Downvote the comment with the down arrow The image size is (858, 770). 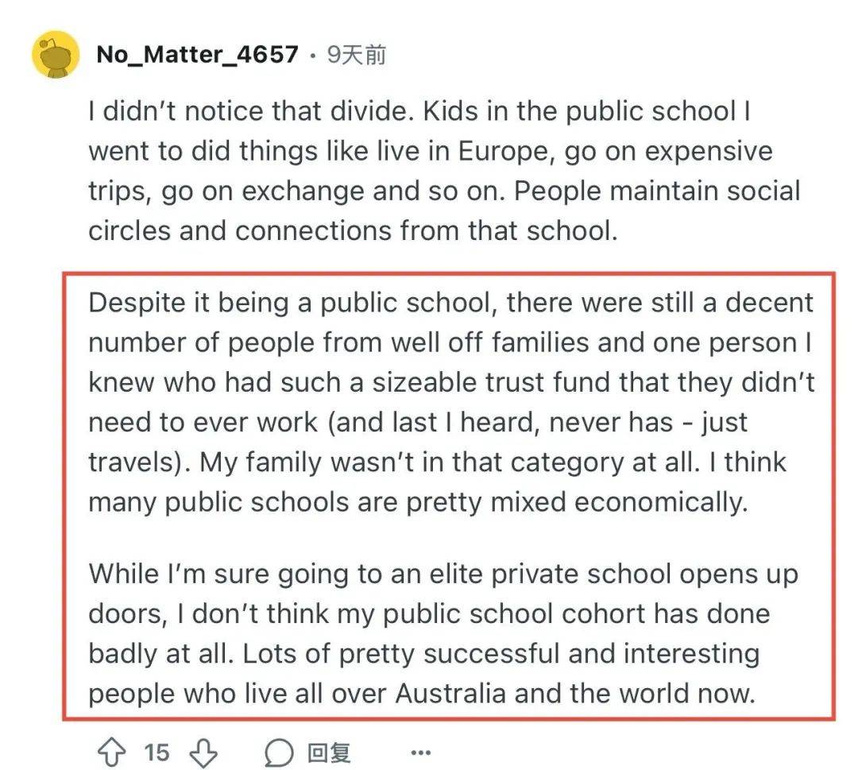pyautogui.click(x=203, y=753)
